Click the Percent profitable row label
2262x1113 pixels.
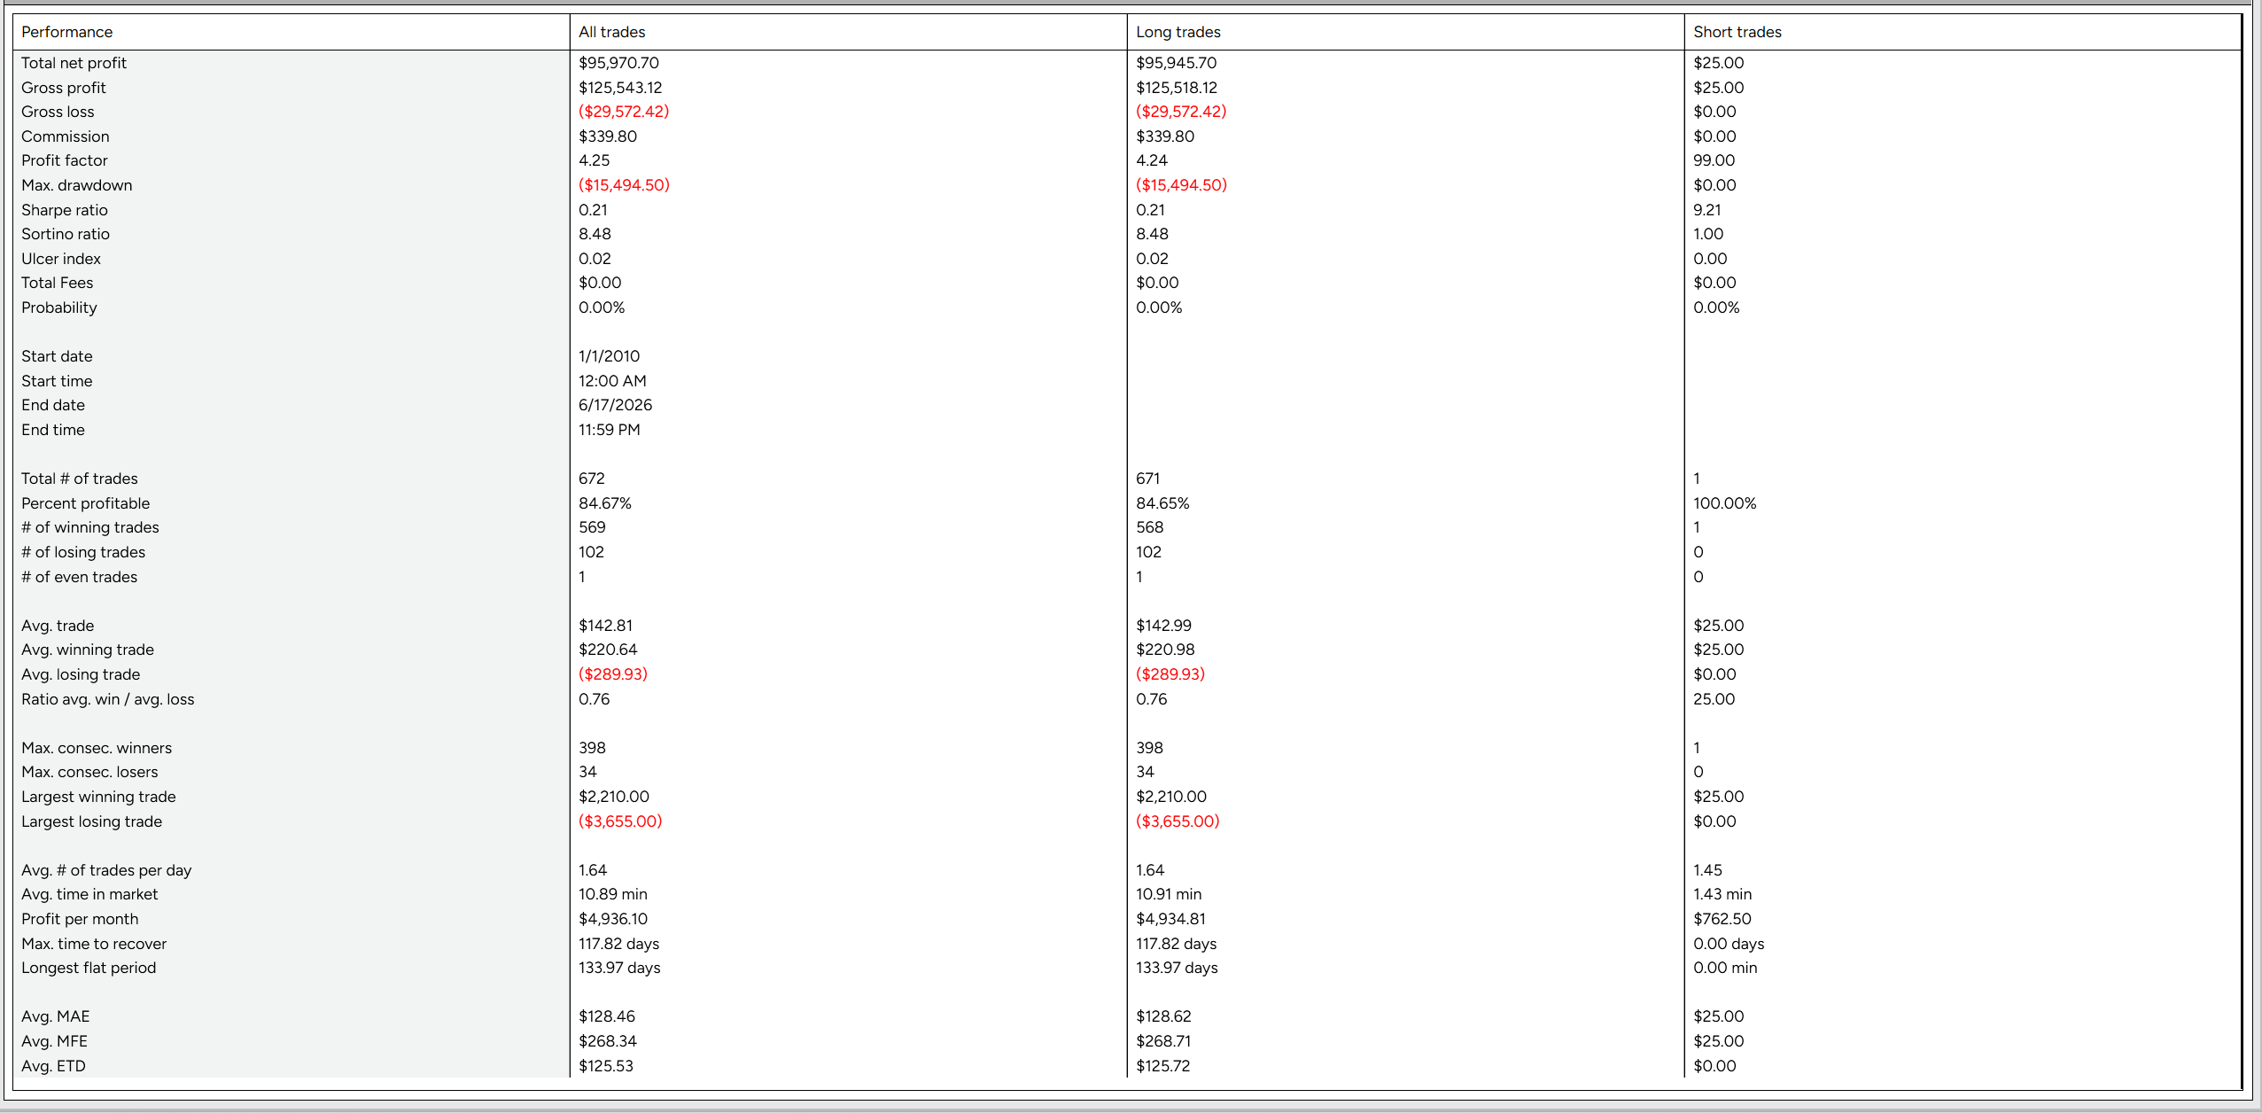point(86,503)
